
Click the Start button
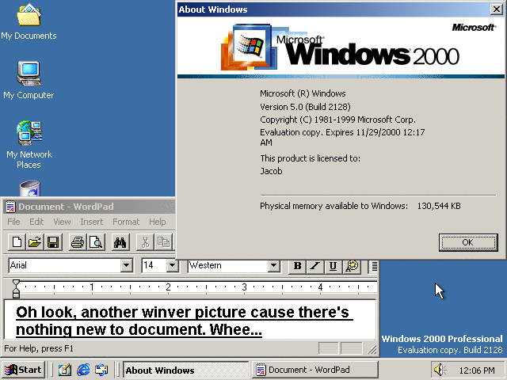pyautogui.click(x=23, y=370)
